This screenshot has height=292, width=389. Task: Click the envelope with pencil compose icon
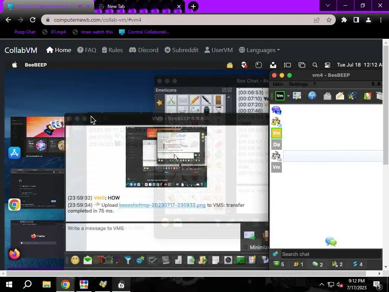point(340,96)
